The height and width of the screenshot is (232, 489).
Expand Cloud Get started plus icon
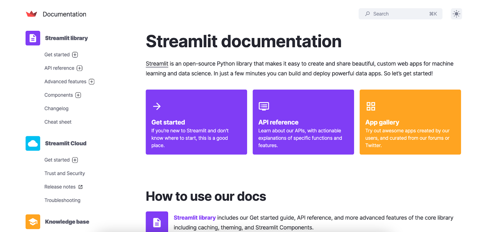(x=75, y=160)
